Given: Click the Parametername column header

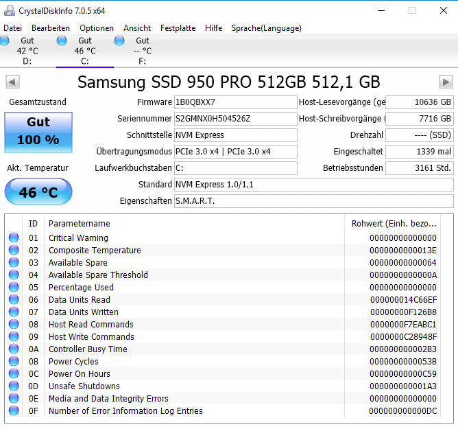Looking at the screenshot, I should click(x=194, y=224).
